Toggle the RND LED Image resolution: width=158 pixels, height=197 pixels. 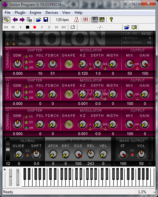[x=14, y=43]
